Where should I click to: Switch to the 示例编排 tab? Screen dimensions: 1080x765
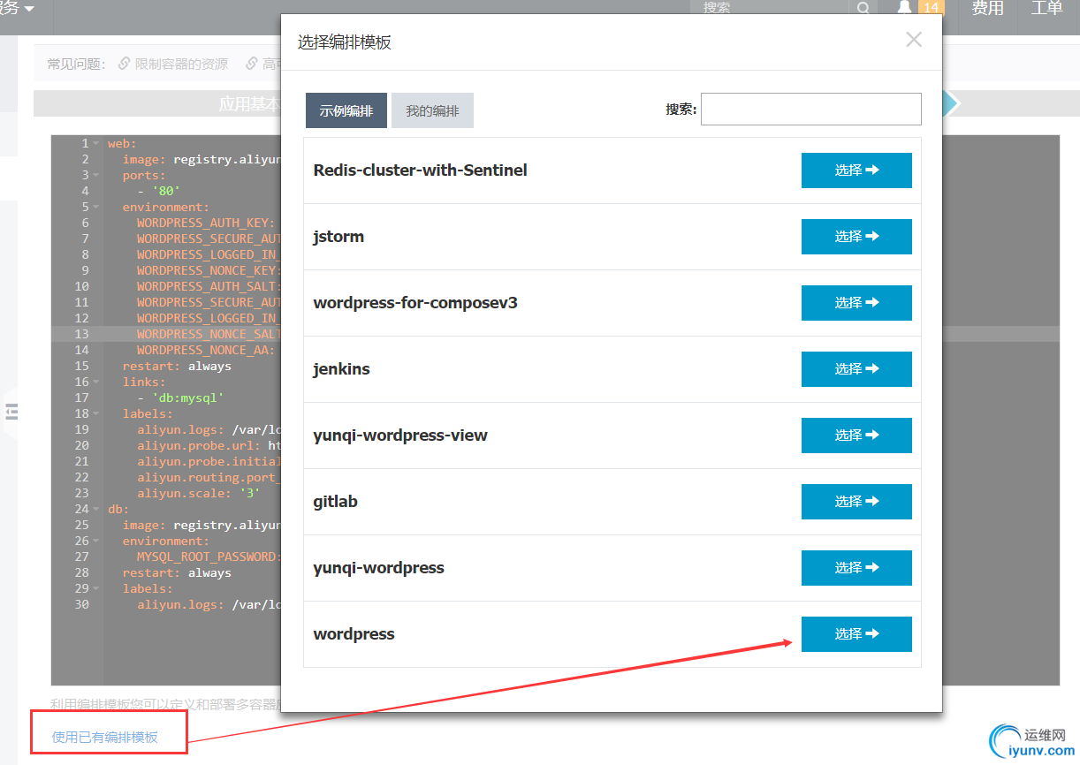coord(346,110)
